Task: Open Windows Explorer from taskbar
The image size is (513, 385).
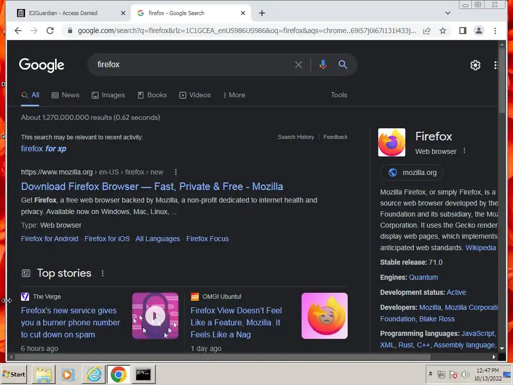Action: pos(44,374)
